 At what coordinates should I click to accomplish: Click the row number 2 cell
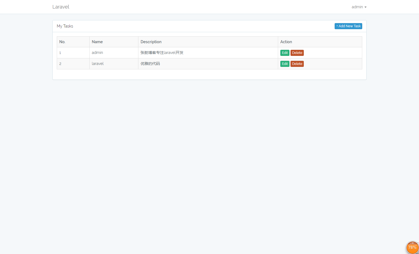coord(60,64)
